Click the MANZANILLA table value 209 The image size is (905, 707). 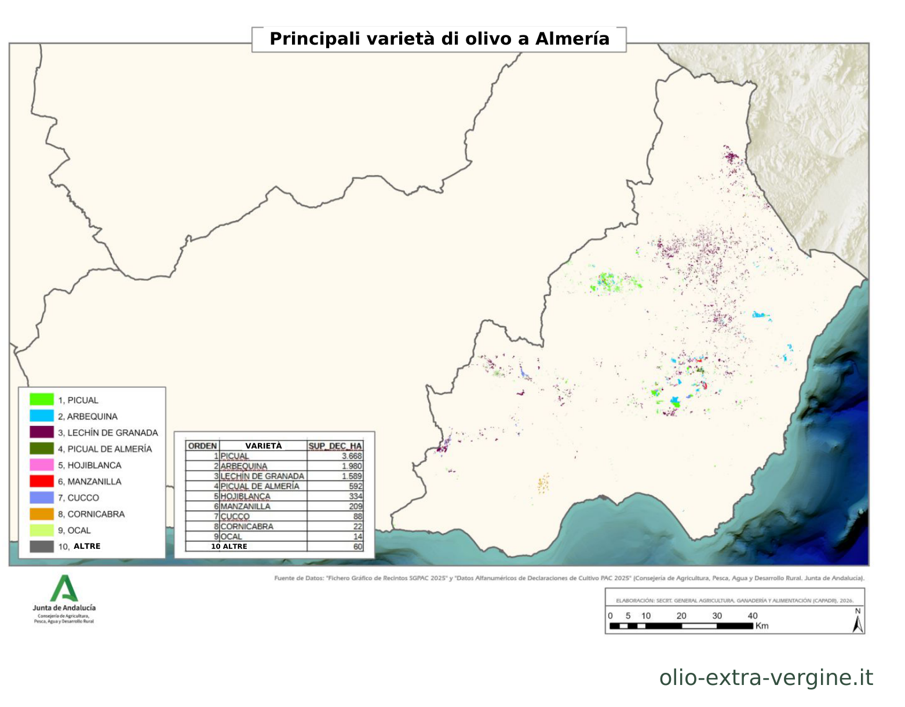[356, 506]
